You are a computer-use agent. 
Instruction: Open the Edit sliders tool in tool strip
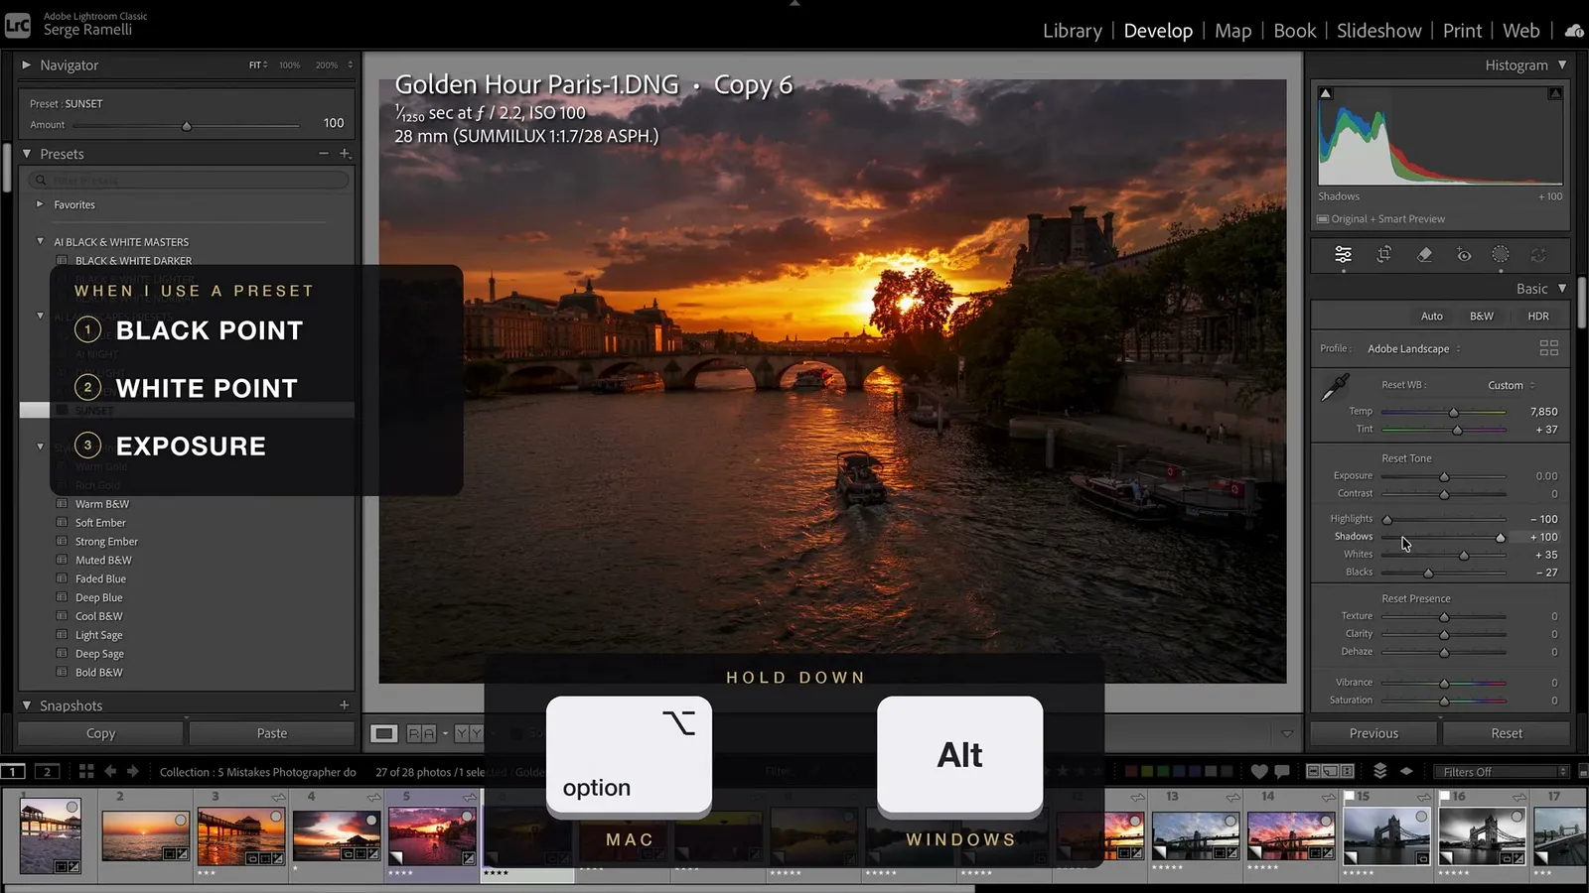pos(1343,255)
